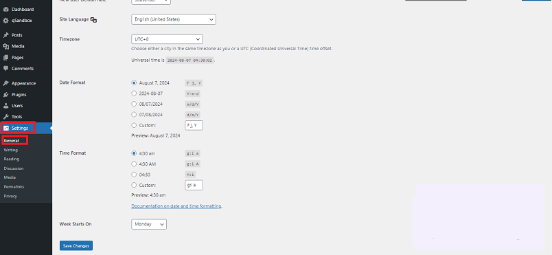
Task: Click the Posts pushpin icon
Action: pyautogui.click(x=5, y=35)
